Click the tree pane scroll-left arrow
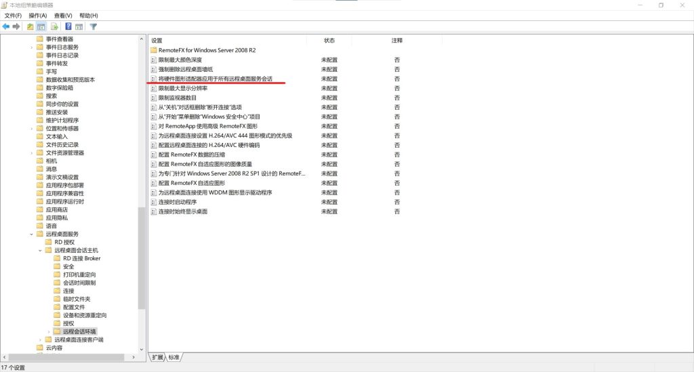The width and height of the screenshot is (694, 372). 5,357
